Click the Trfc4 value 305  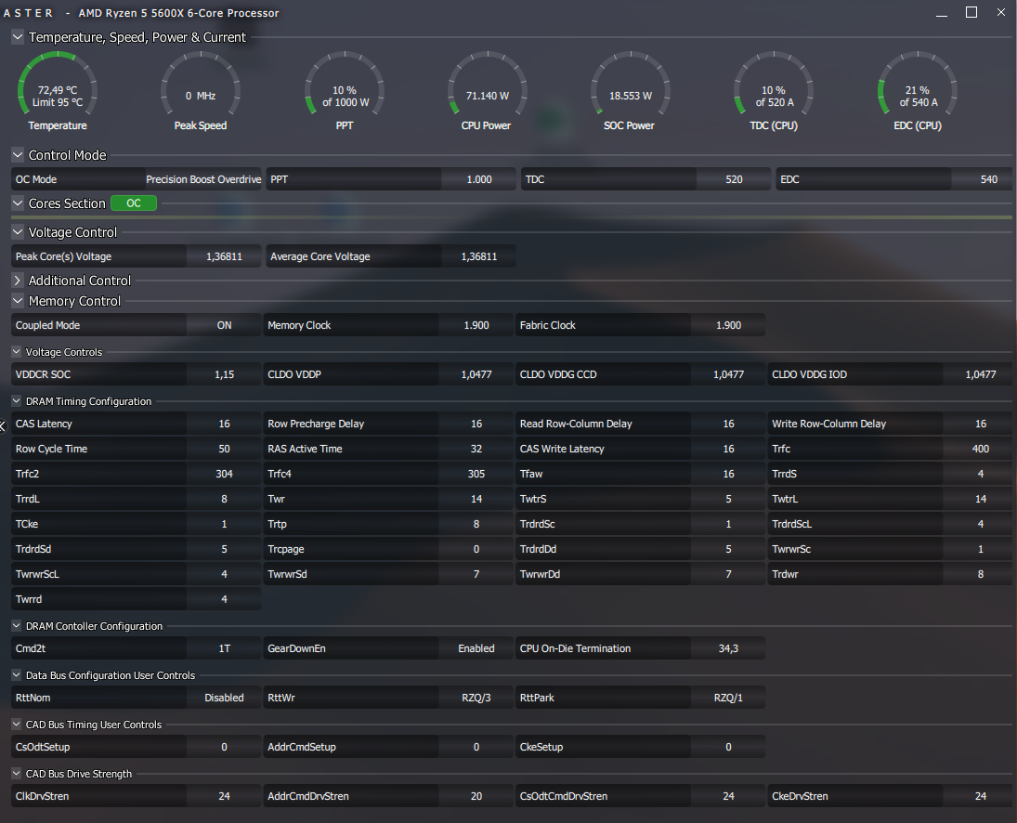(476, 474)
